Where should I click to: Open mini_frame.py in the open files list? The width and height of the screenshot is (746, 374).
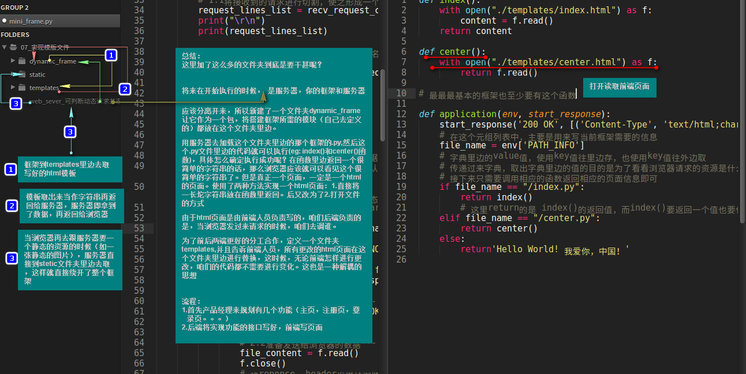[60, 21]
